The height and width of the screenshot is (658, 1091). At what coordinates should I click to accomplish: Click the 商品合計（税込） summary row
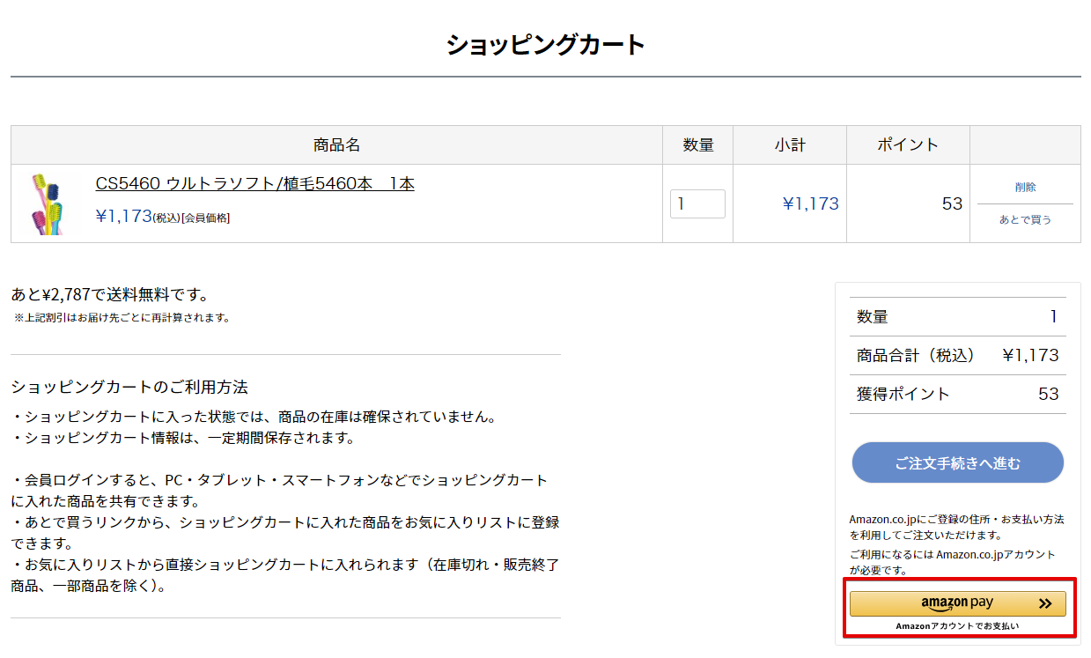(957, 356)
